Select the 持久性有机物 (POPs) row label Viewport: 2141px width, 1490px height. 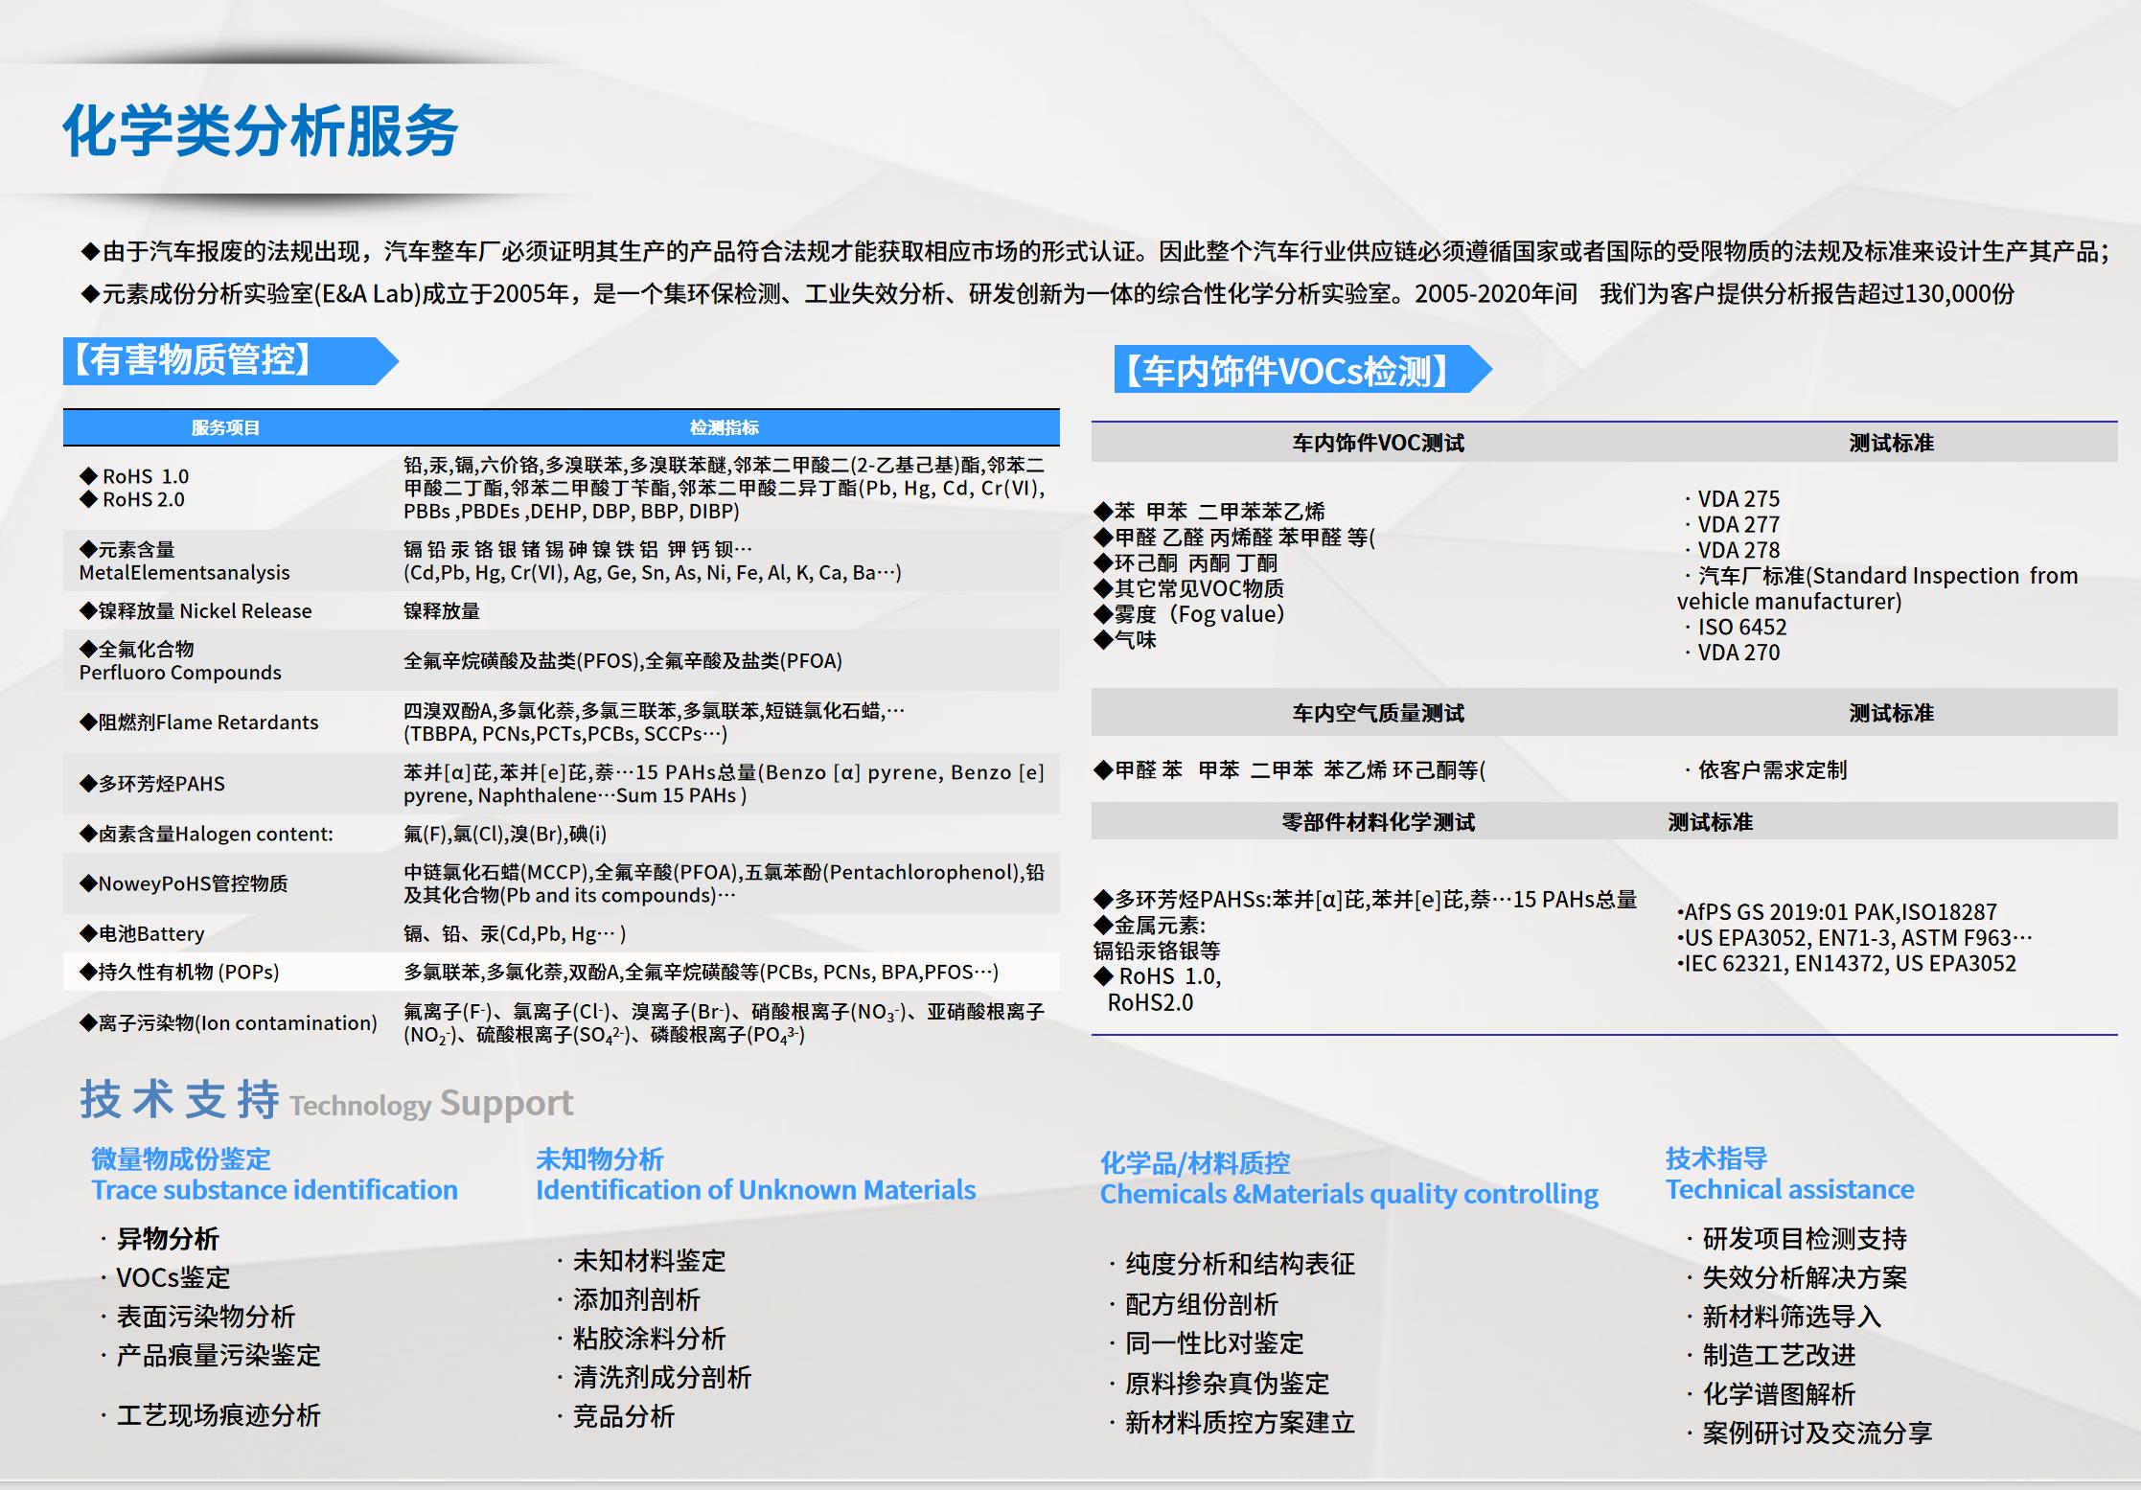point(179,972)
